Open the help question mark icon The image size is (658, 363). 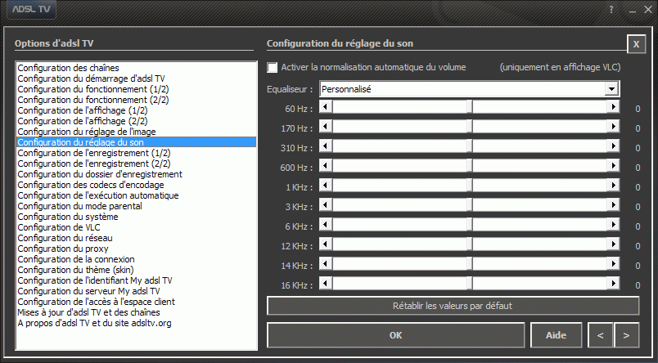(611, 9)
